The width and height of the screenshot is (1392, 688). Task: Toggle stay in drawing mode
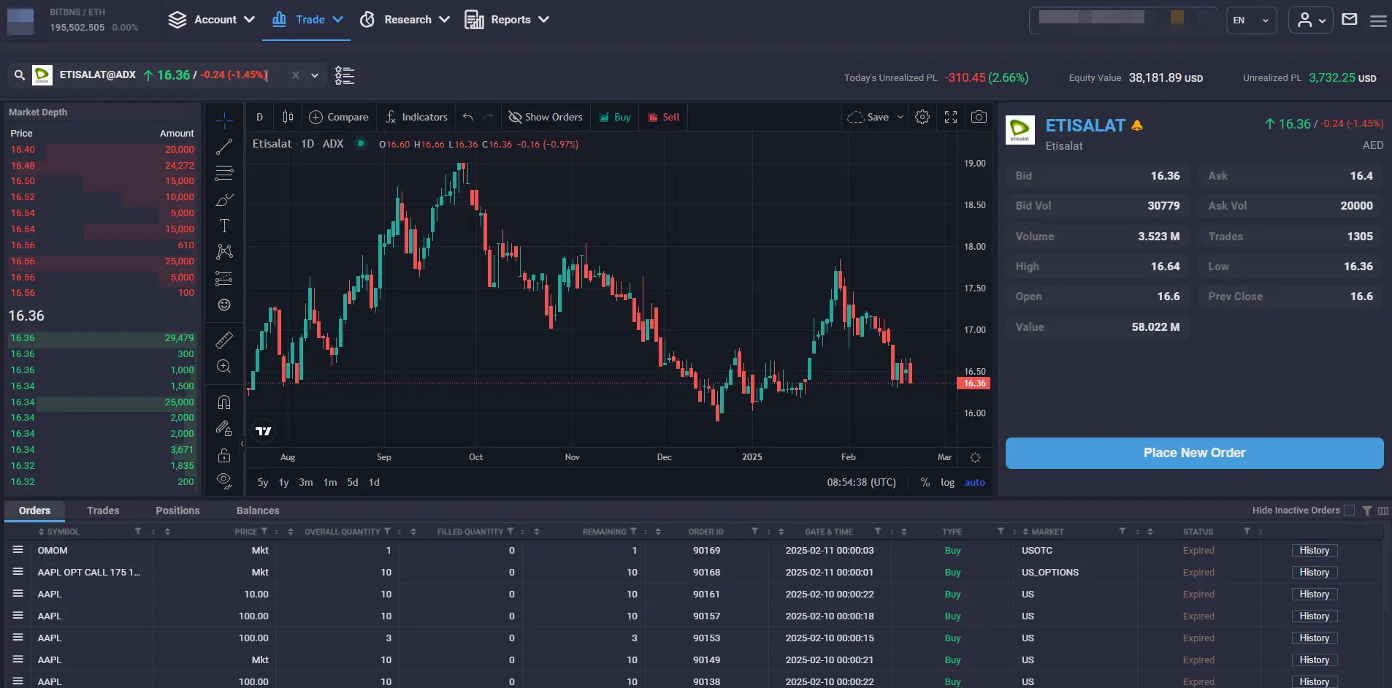[x=224, y=429]
